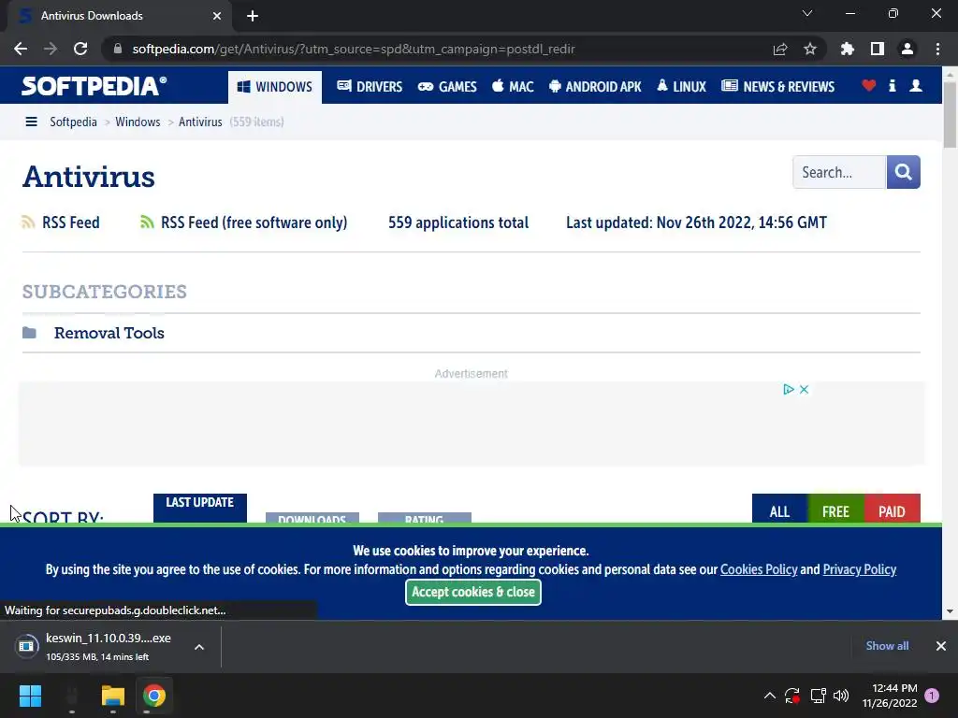
Task: Open the taskbar clock and date
Action: point(890,696)
